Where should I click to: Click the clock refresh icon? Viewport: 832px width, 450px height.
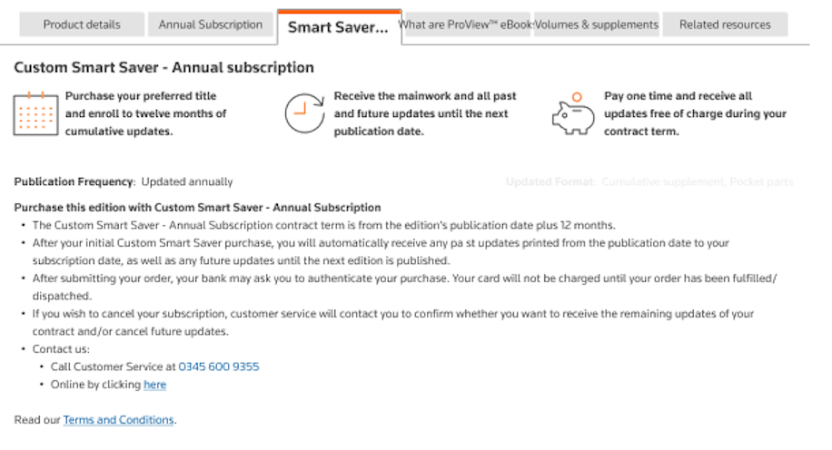pos(304,112)
